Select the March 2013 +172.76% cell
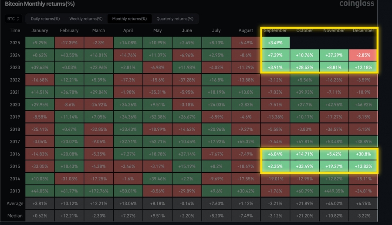The image size is (392, 225). [x=98, y=190]
